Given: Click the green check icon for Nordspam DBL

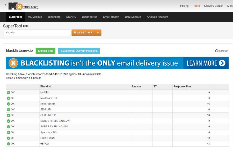Looking at the screenshot, I should [9, 98].
